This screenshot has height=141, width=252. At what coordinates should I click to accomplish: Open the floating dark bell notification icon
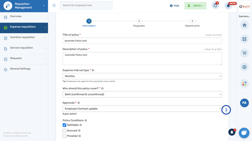point(232,132)
